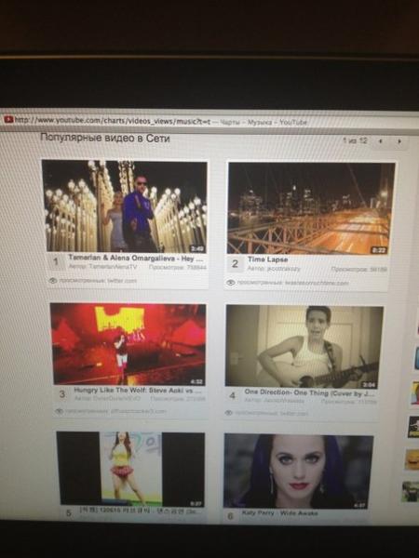Screen dimensions: 419x558
Task: Click the 3:04 duration badge on One Direction cover
Action: click(369, 384)
